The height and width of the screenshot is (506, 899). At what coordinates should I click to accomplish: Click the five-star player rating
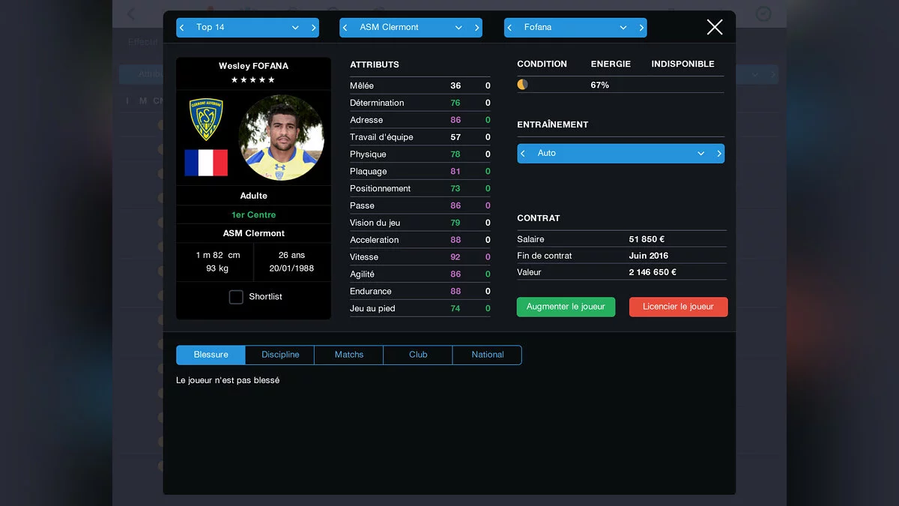[x=253, y=79]
